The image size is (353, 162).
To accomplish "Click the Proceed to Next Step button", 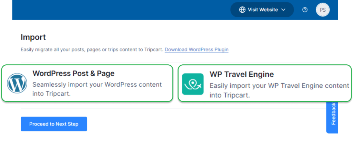I will click(54, 124).
